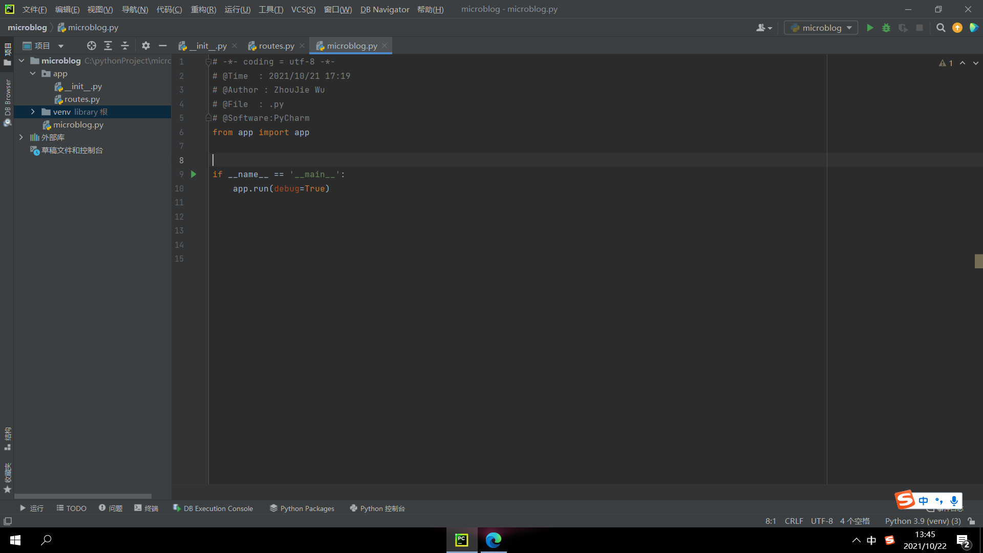The image size is (983, 553).
Task: Click the Python 3.9 (venv) interpreter selector
Action: 922,521
